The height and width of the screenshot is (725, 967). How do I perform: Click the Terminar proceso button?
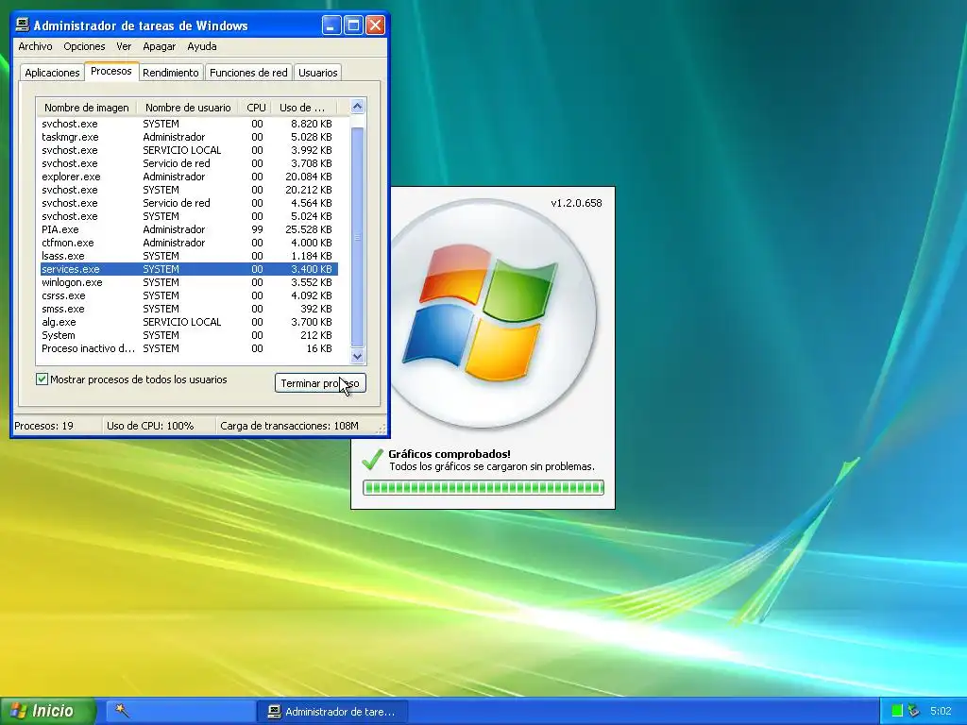click(320, 383)
